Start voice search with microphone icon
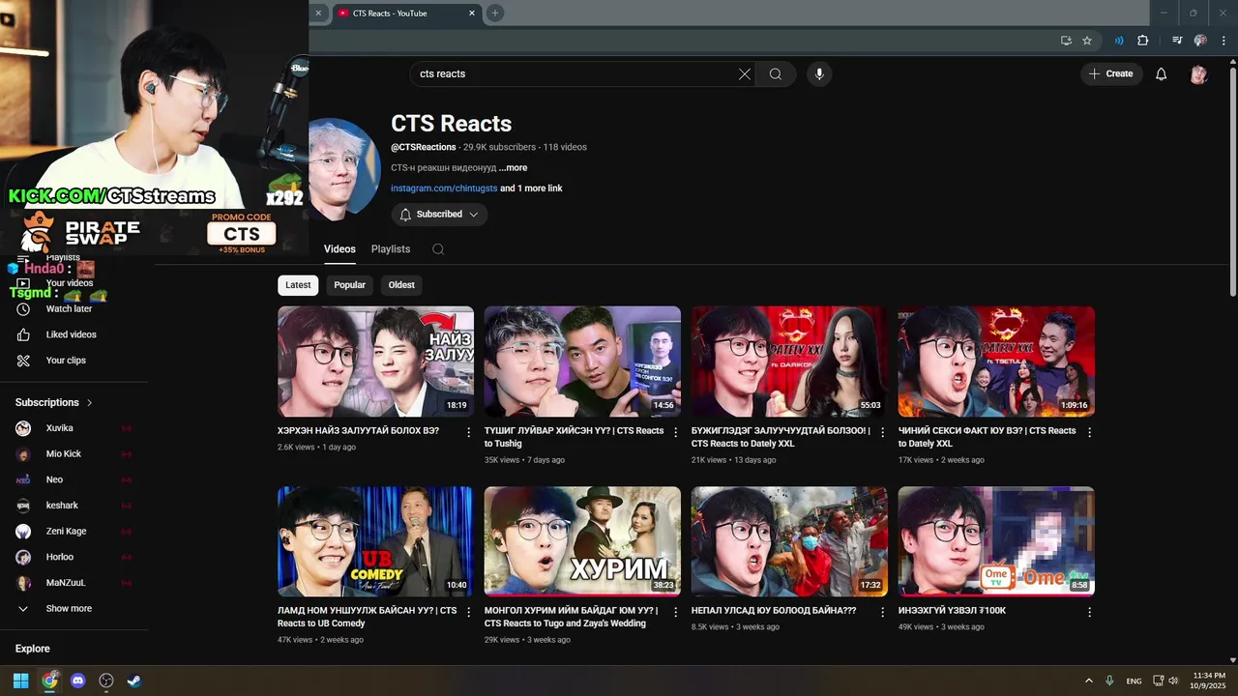This screenshot has width=1238, height=696. tap(819, 73)
